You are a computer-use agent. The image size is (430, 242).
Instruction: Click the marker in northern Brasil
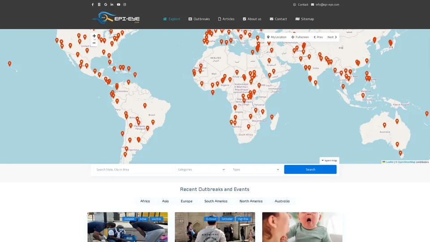click(x=145, y=105)
